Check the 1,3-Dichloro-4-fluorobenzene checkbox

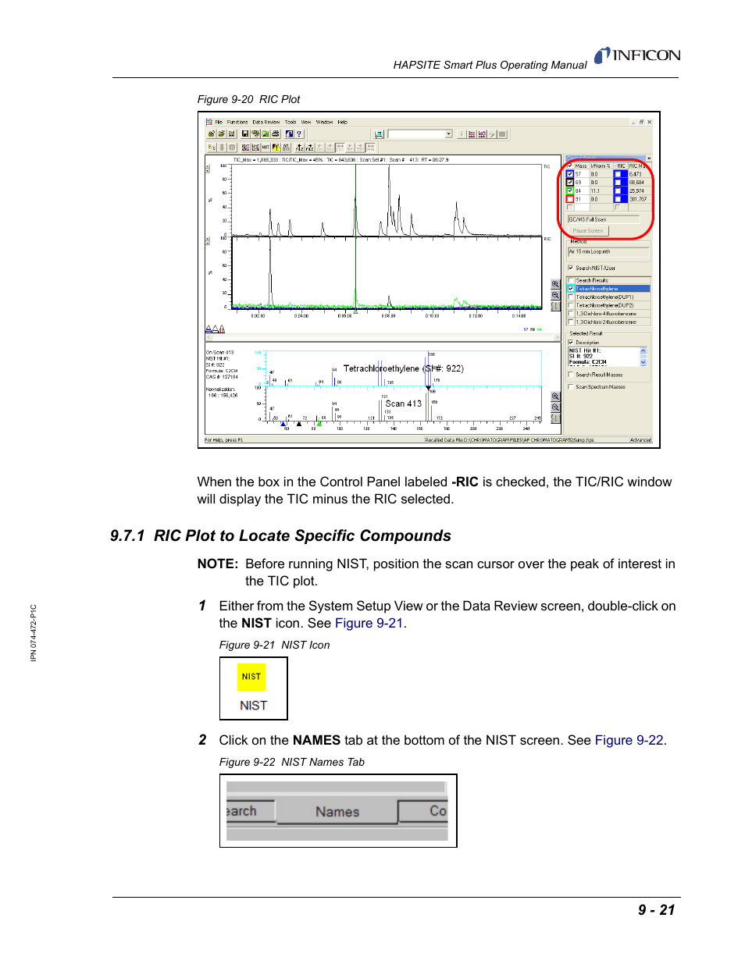[x=571, y=314]
